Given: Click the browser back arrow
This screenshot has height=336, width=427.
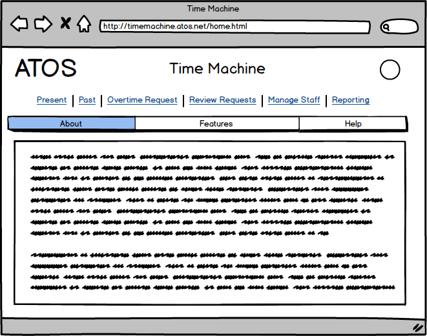Looking at the screenshot, I should tap(19, 25).
